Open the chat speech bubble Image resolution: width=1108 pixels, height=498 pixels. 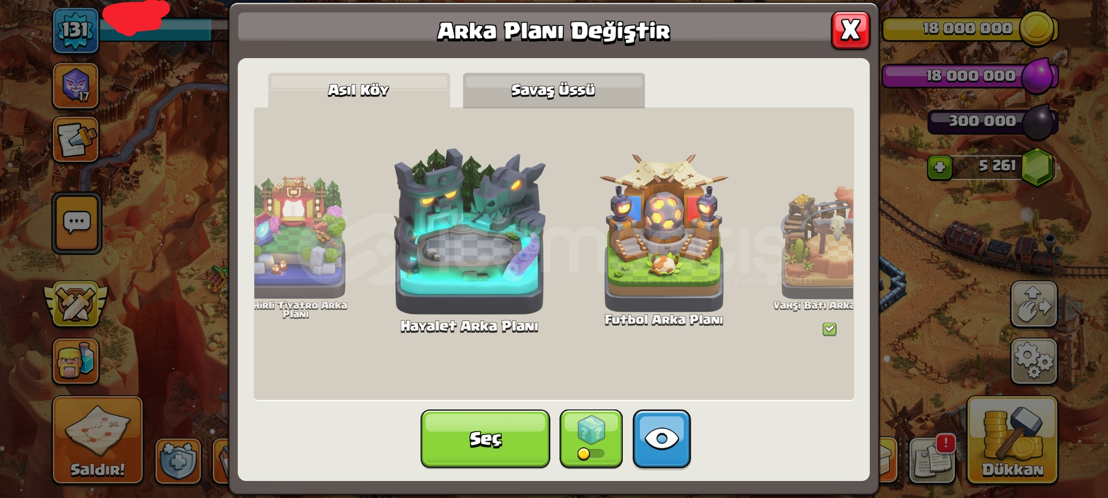coord(77,223)
